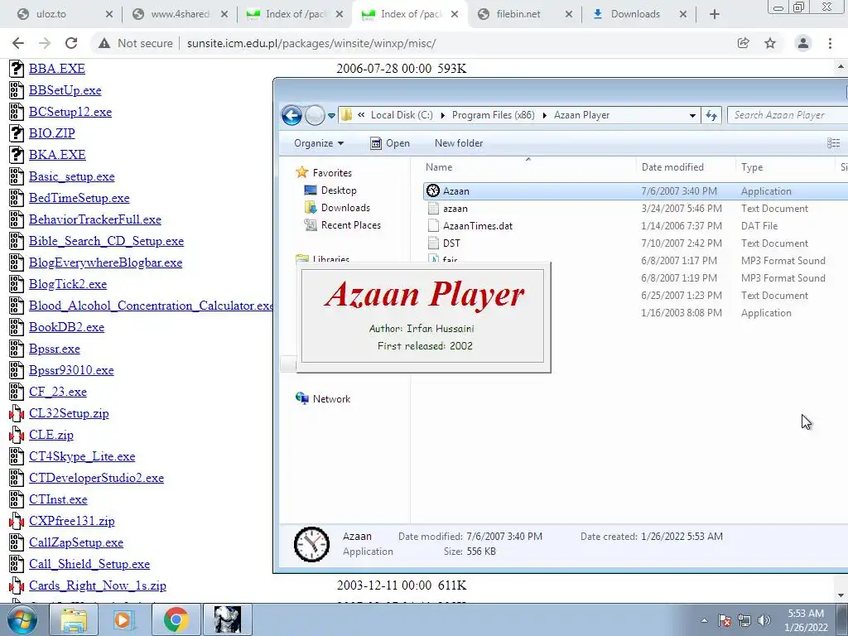
Task: Open Windows Explorer from the taskbar
Action: pos(74,619)
